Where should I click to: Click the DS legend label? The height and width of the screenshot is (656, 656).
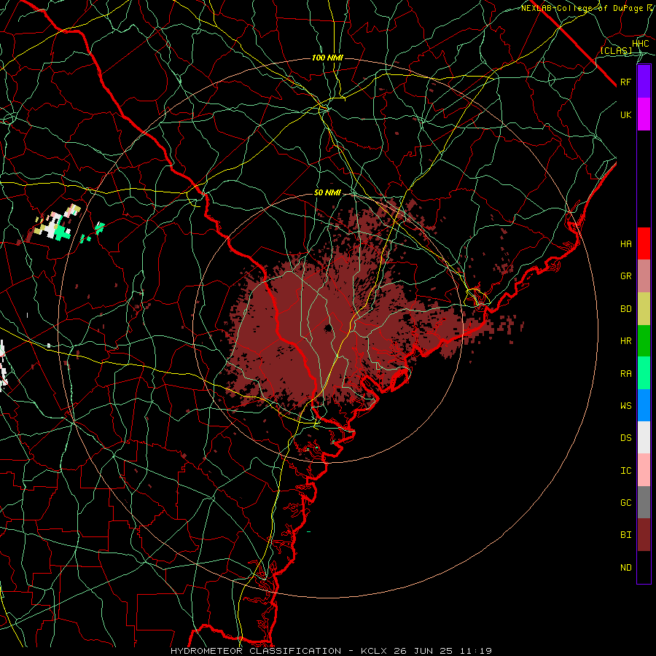[626, 438]
